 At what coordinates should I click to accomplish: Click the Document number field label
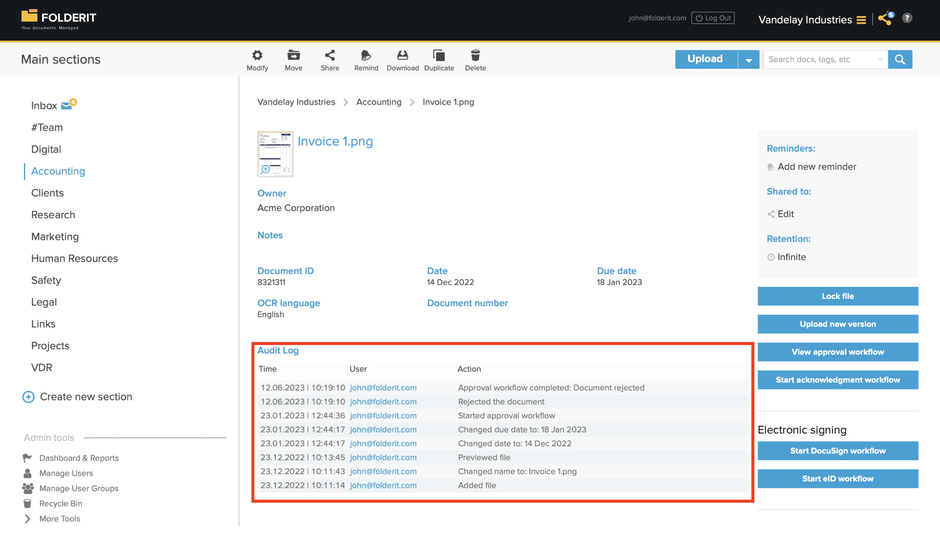point(467,303)
